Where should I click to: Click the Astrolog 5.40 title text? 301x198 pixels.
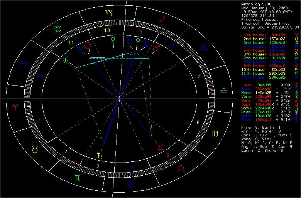[254, 4]
